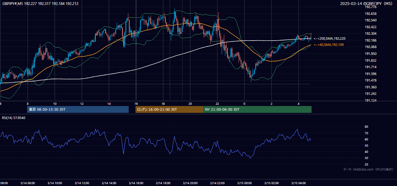Image resolution: width=397 pixels, height=186 pixels.
Task: Click hour tick '22' under the price chart
Action: (x=217, y=104)
